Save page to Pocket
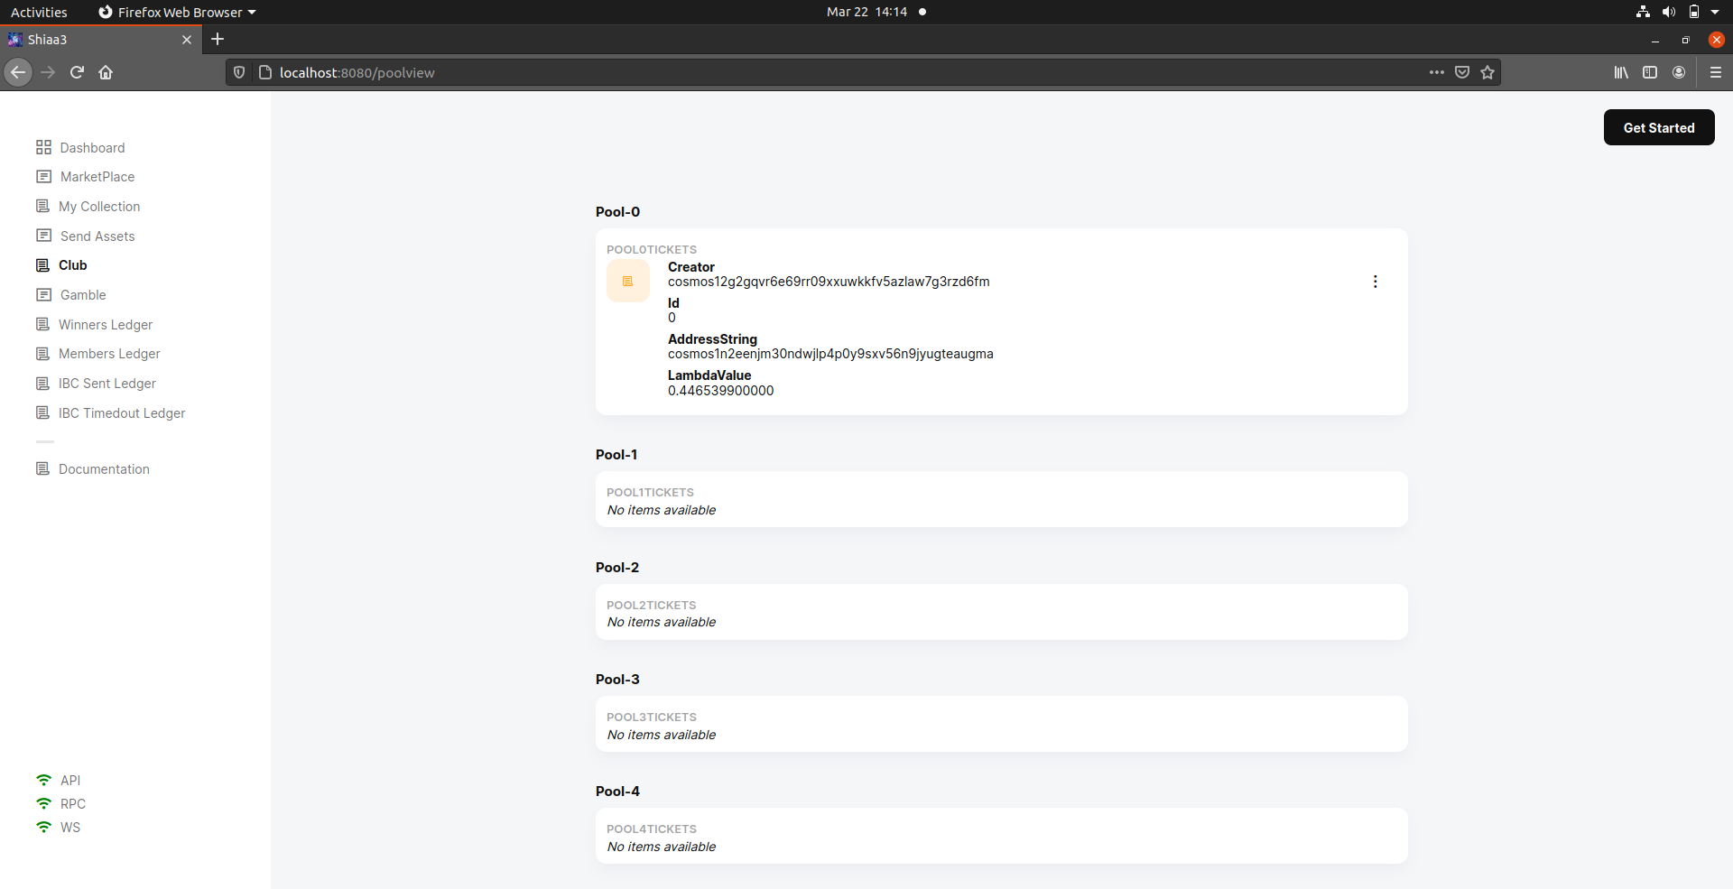Screen dimensions: 1733x889 click(1462, 72)
